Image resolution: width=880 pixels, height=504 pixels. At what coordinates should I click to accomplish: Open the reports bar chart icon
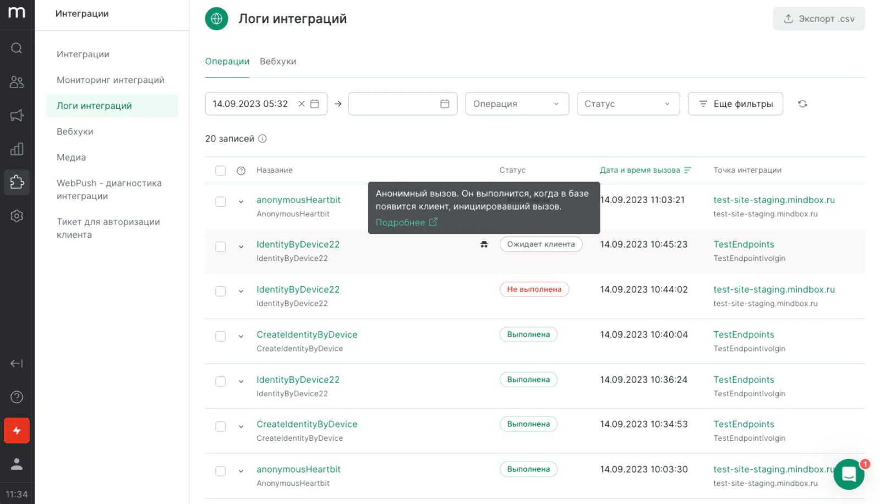(x=17, y=149)
